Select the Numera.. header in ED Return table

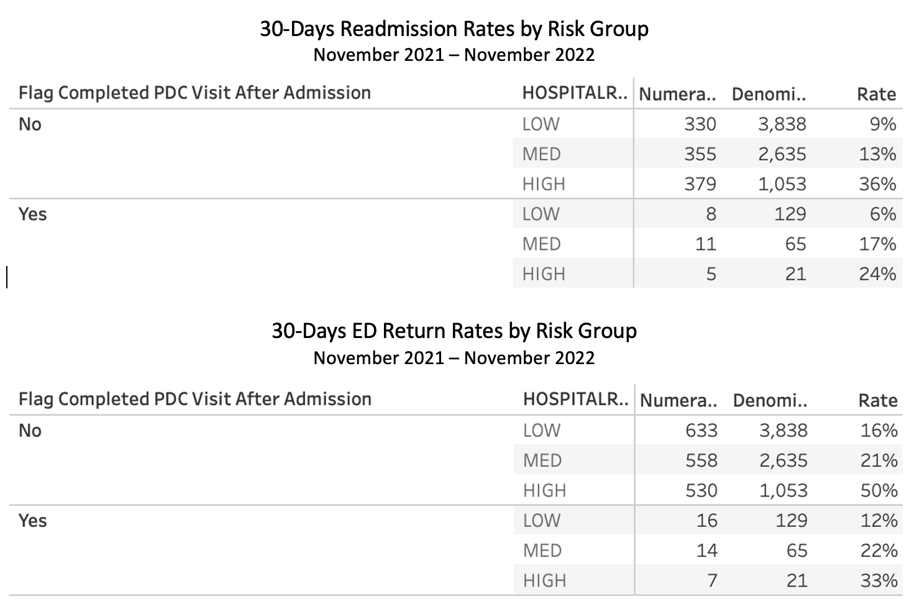tap(678, 400)
